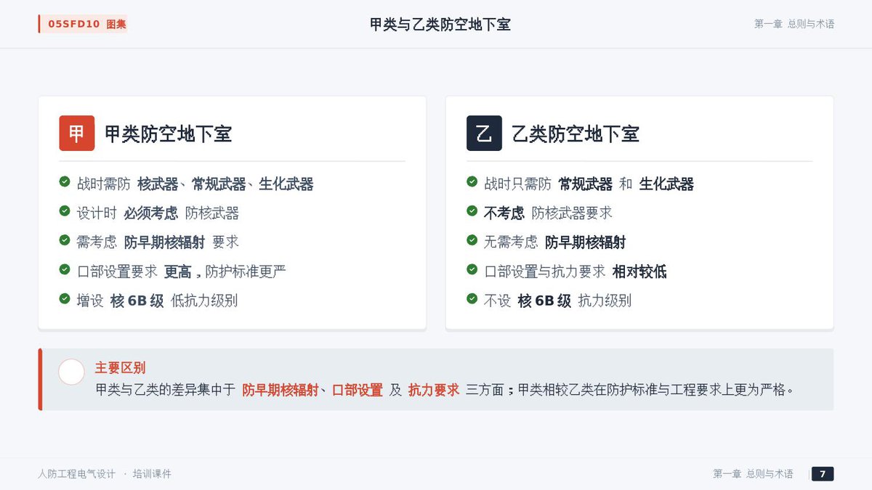Screen dimensions: 872x490
Task: Click check icon beside 设计时 必须考虑
Action: pos(65,211)
